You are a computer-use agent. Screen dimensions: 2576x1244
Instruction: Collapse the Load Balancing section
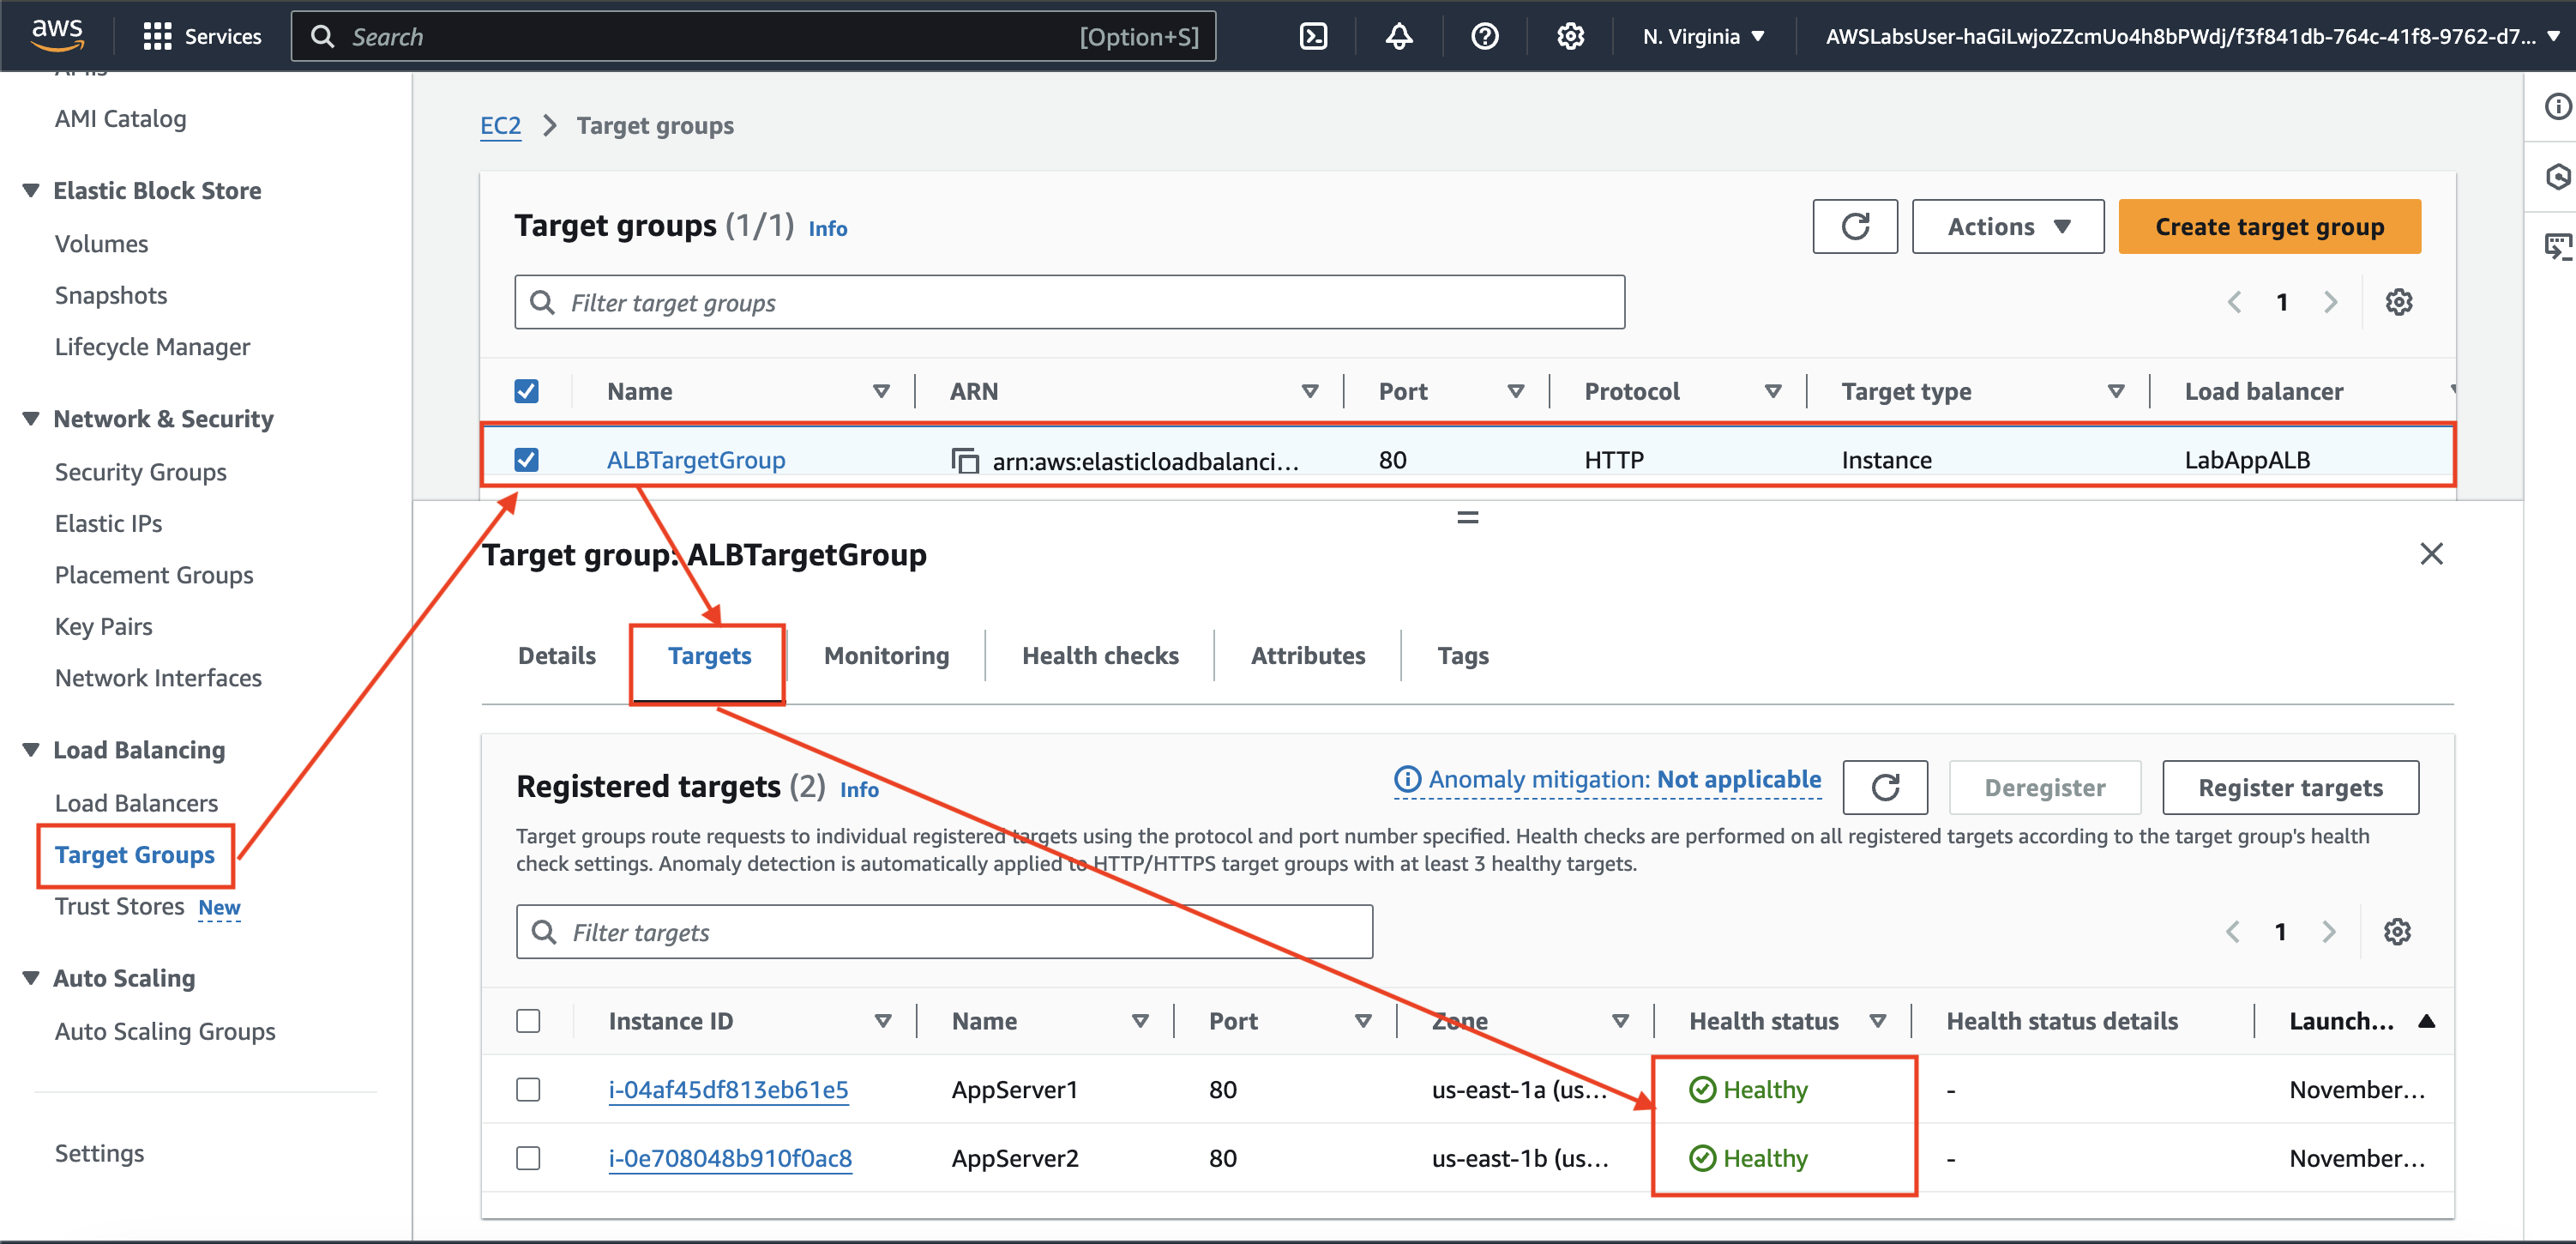31,750
